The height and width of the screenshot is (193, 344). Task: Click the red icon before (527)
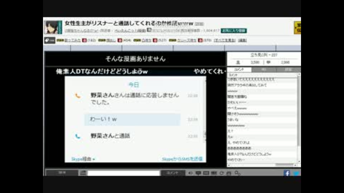pyautogui.click(x=155, y=40)
